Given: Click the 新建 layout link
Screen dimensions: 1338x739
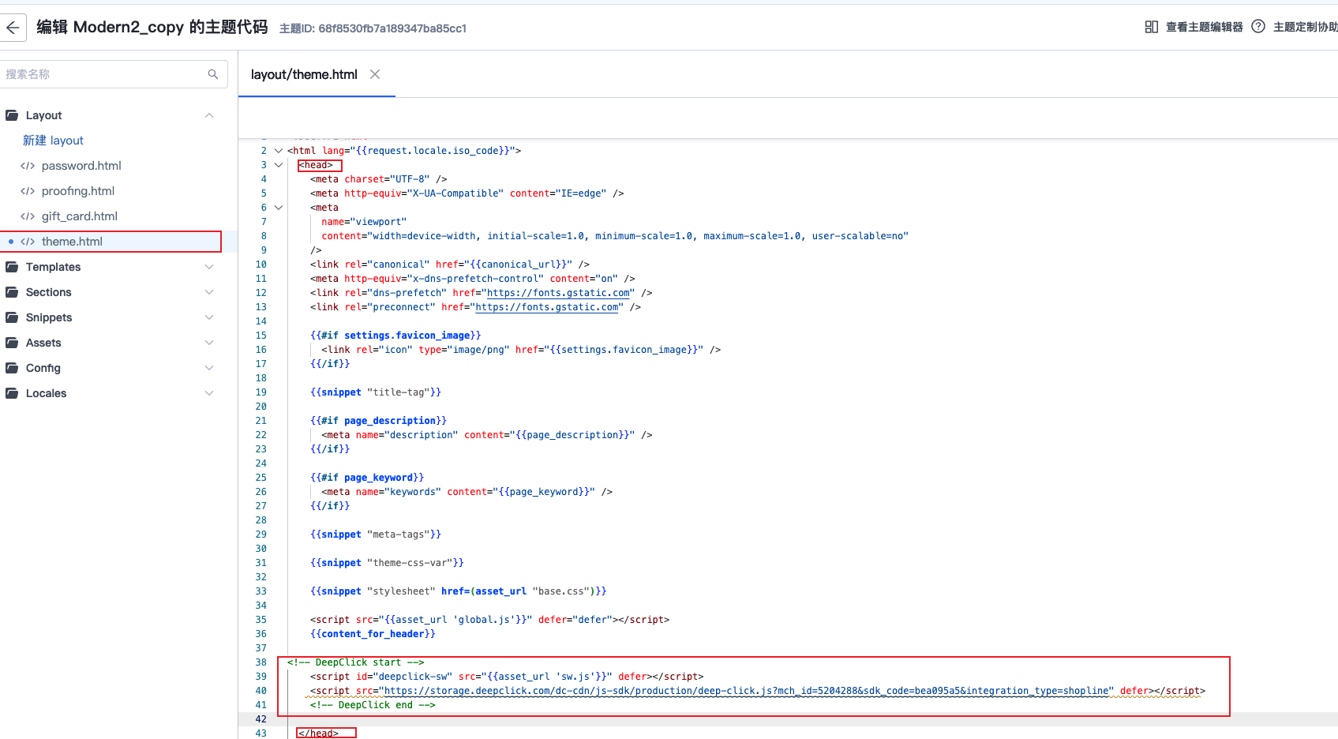Looking at the screenshot, I should pos(53,141).
